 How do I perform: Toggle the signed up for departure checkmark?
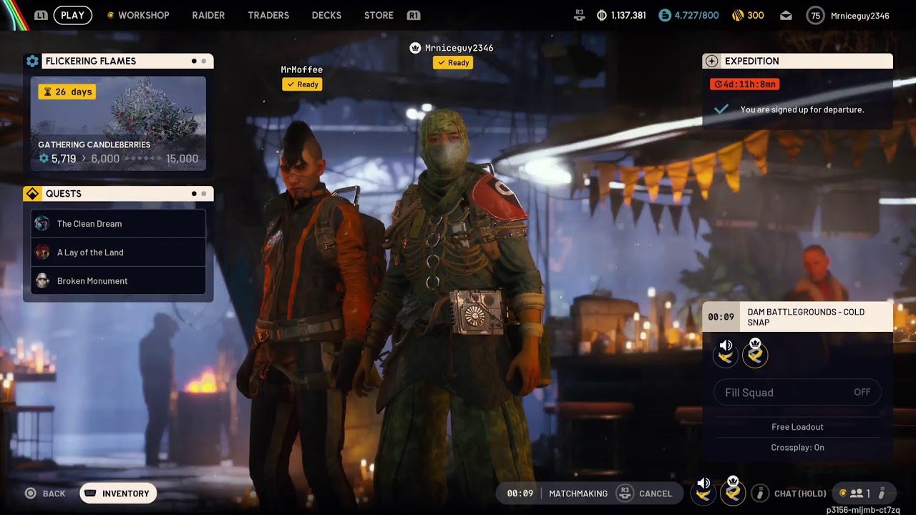pos(721,109)
